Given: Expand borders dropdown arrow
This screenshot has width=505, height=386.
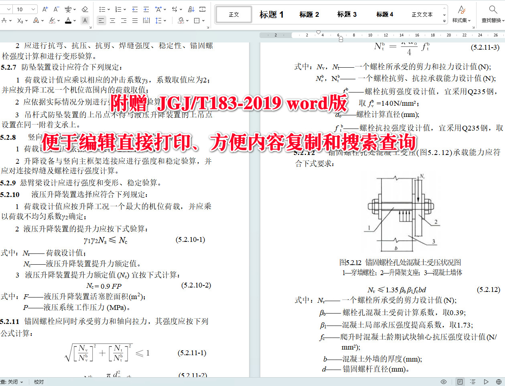Looking at the screenshot, I should point(203,20).
